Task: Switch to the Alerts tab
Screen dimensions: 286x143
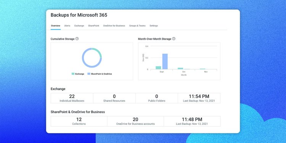Action: 67,26
